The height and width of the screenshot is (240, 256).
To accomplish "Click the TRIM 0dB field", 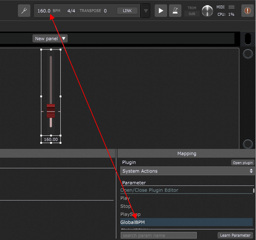I will (192, 14).
